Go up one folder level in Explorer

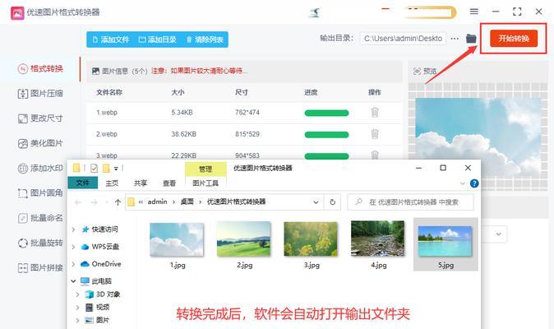click(x=118, y=202)
